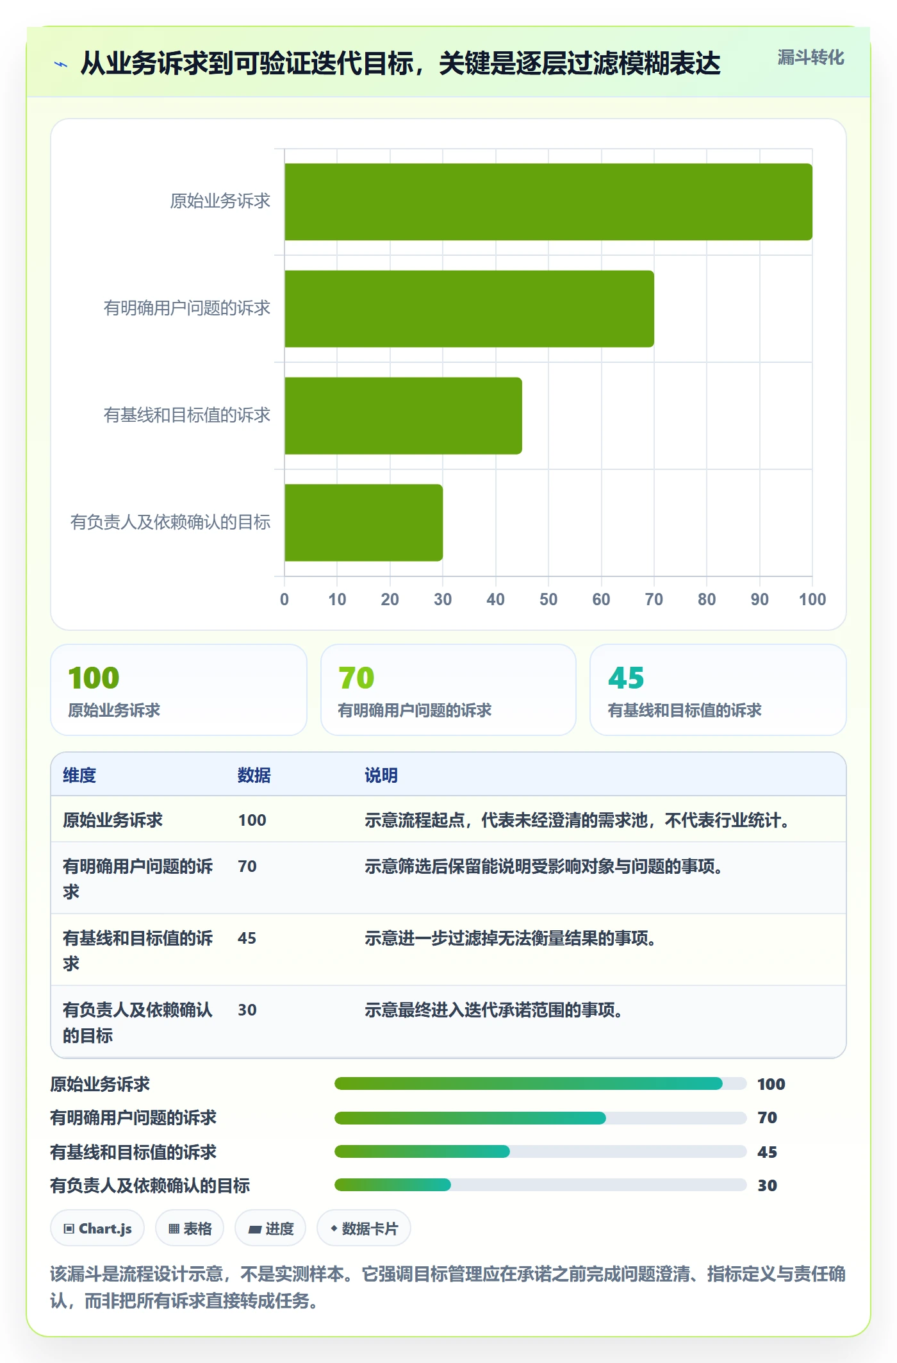Click the footer note starting with 该漏斗是流程设计示意
Screen dimensions: 897x1363
point(448,1287)
